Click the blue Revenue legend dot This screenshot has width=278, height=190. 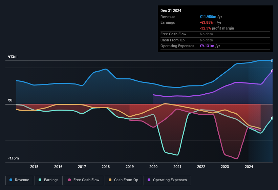click(11, 180)
